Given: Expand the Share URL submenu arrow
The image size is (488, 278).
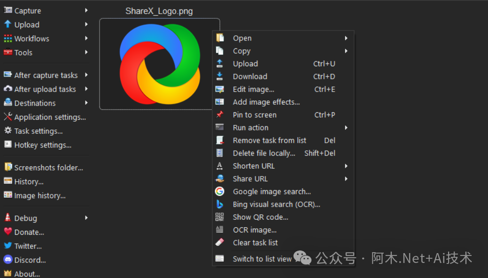Looking at the screenshot, I should [x=346, y=179].
